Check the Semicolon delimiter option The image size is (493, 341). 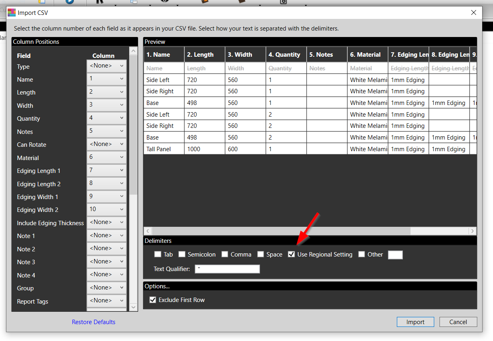pyautogui.click(x=182, y=255)
